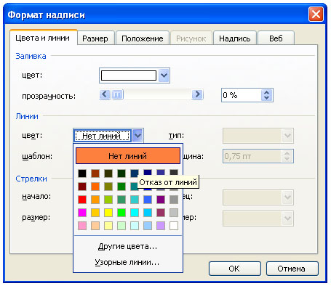Select the medium gray swatch next to violet
This screenshot has height=286, width=331.
174,200
